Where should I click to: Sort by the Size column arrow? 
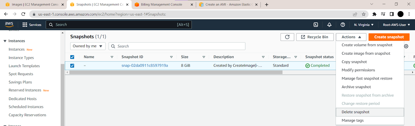204,57
